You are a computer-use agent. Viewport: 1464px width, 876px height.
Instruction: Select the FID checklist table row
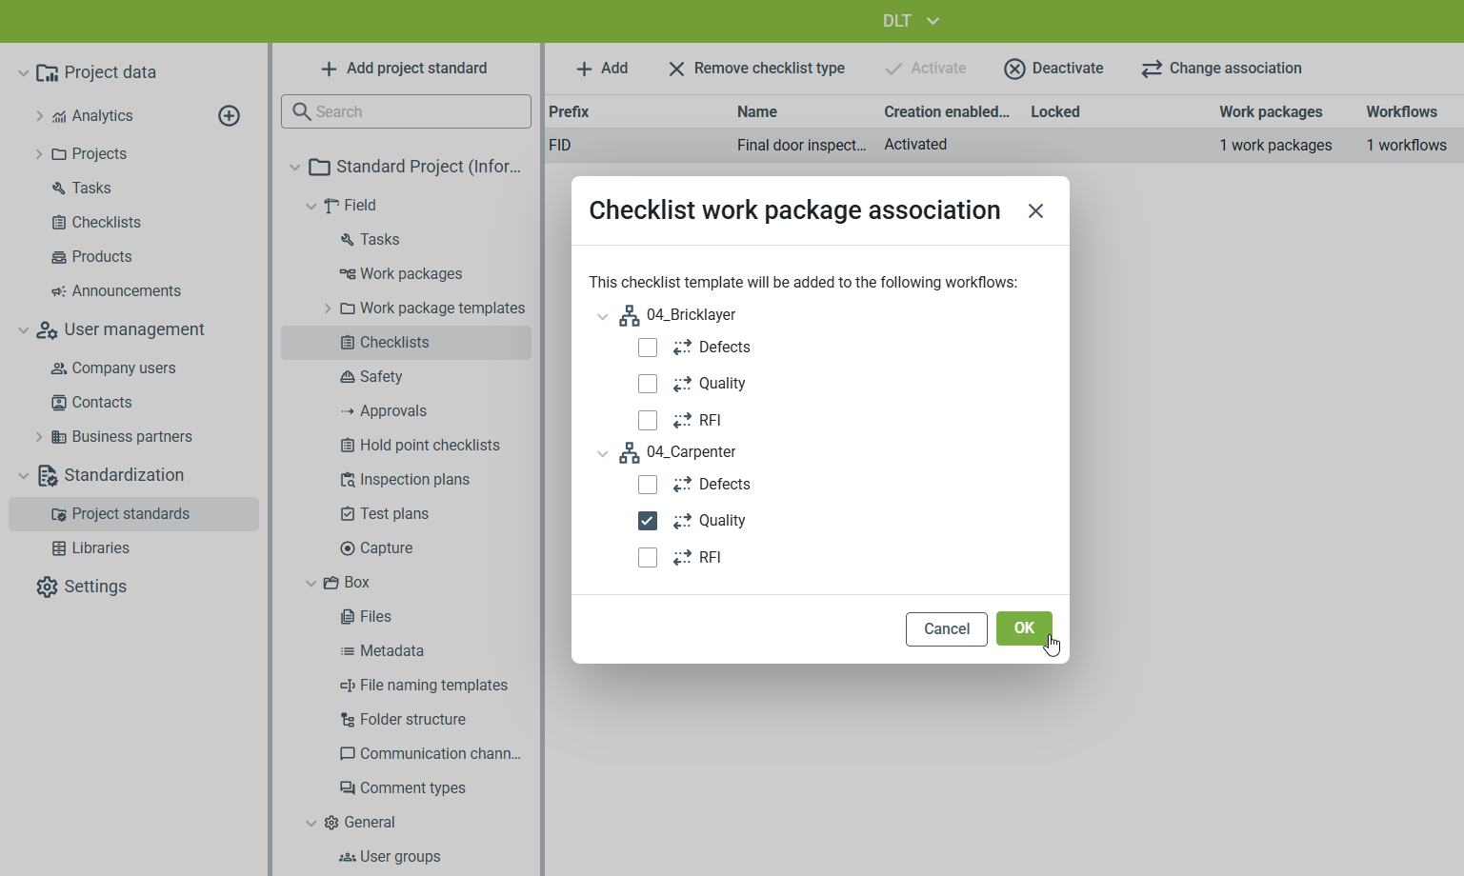click(1004, 146)
